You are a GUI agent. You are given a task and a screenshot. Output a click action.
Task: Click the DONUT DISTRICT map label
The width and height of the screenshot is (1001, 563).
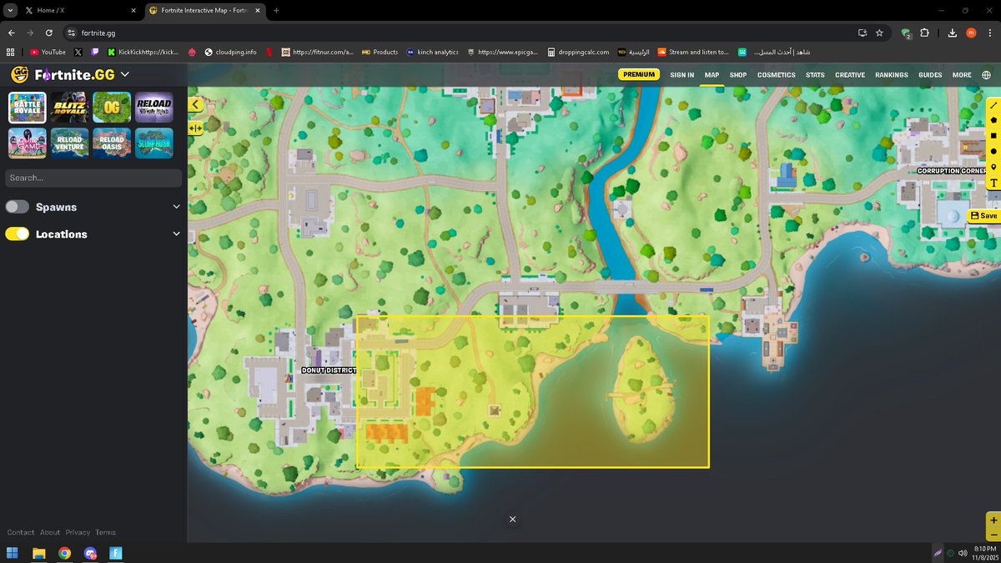(328, 370)
